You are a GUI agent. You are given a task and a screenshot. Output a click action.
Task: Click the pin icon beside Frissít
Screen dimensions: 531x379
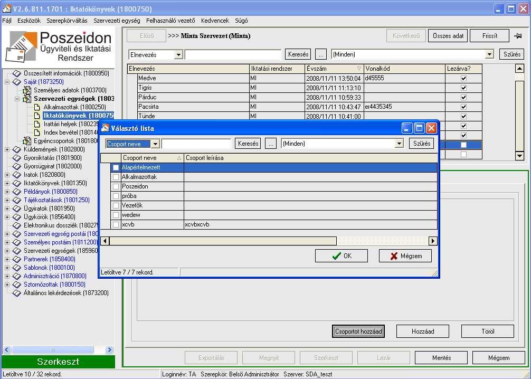518,36
